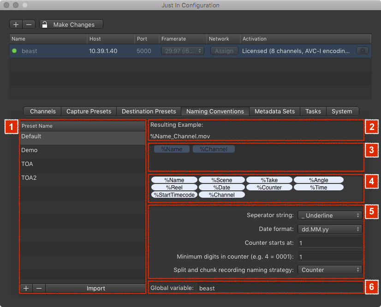Pick the available %Channel token

(222, 195)
